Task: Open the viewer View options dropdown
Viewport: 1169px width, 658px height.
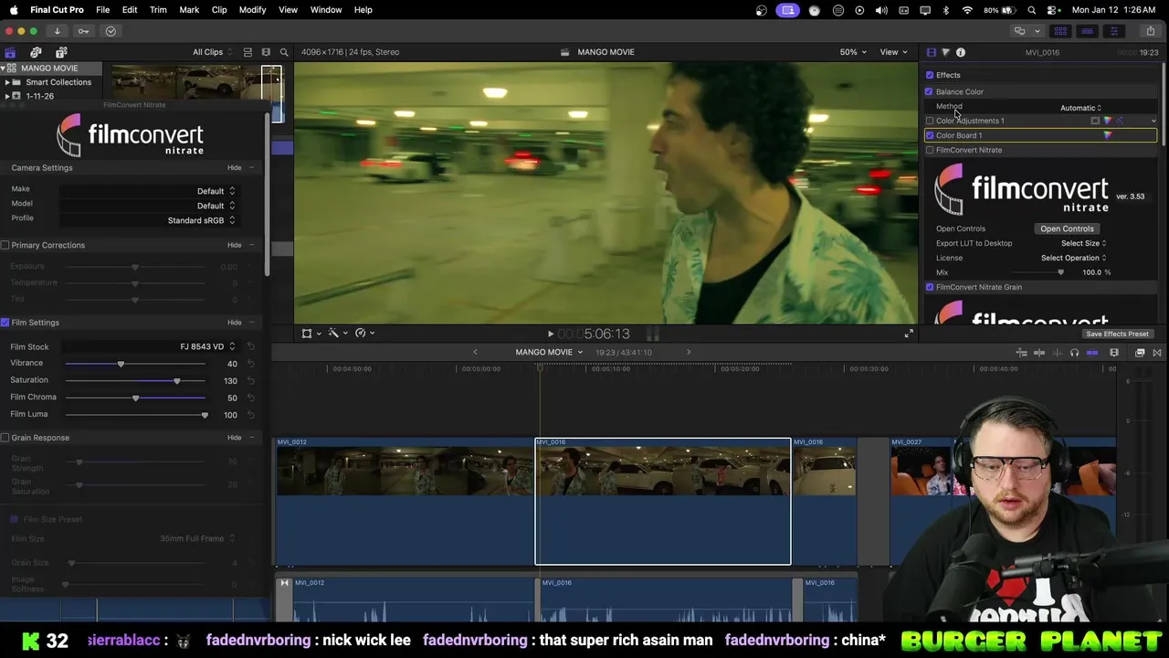Action: 892,52
